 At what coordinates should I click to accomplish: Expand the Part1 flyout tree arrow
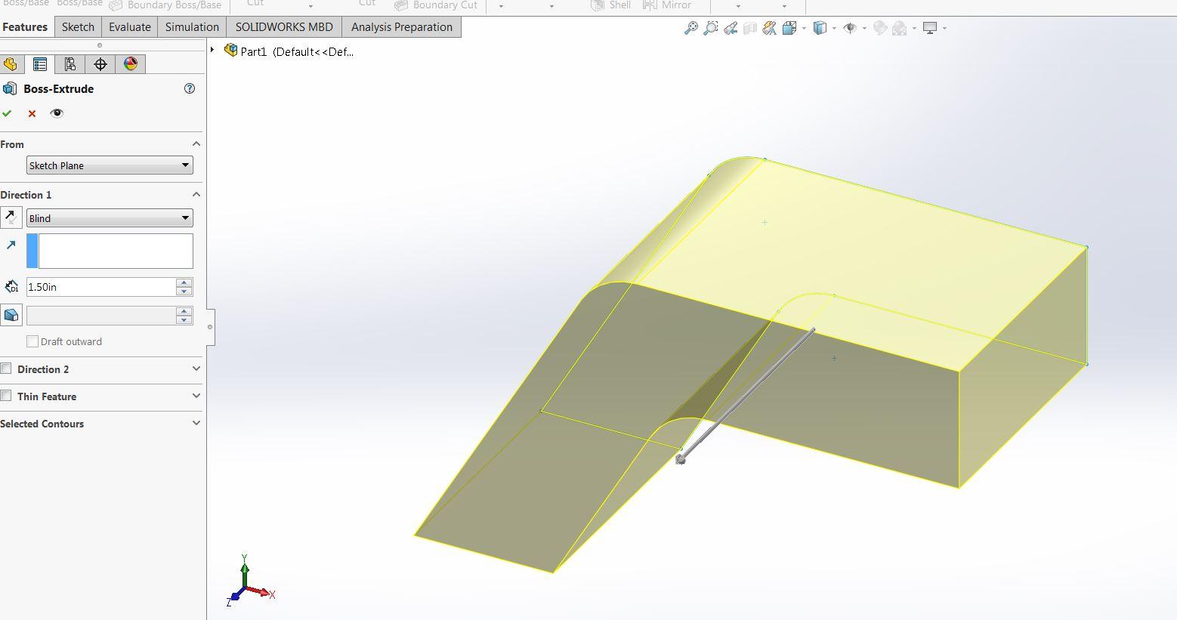(x=212, y=51)
